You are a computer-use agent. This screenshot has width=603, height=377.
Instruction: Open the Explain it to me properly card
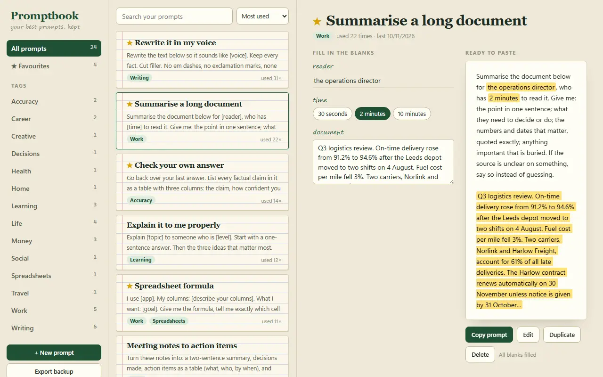pos(202,242)
